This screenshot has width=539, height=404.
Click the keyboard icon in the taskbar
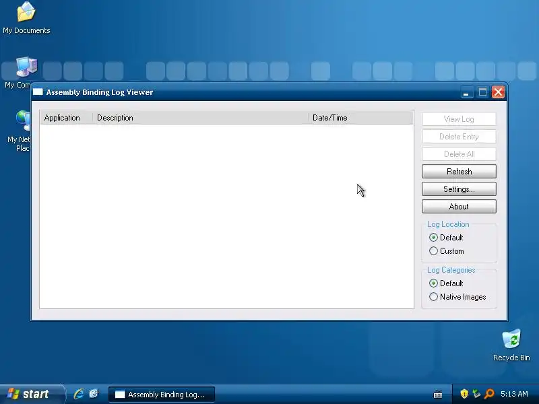tap(438, 394)
